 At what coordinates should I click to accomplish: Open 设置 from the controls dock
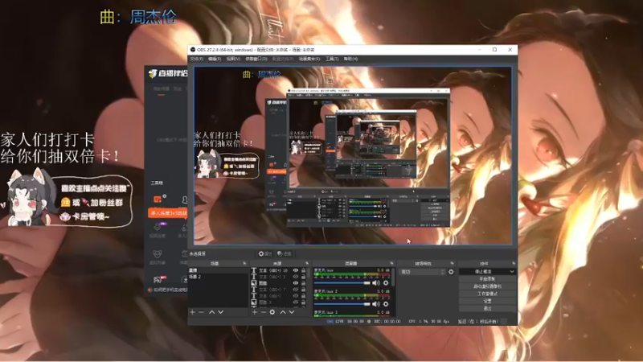[487, 301]
